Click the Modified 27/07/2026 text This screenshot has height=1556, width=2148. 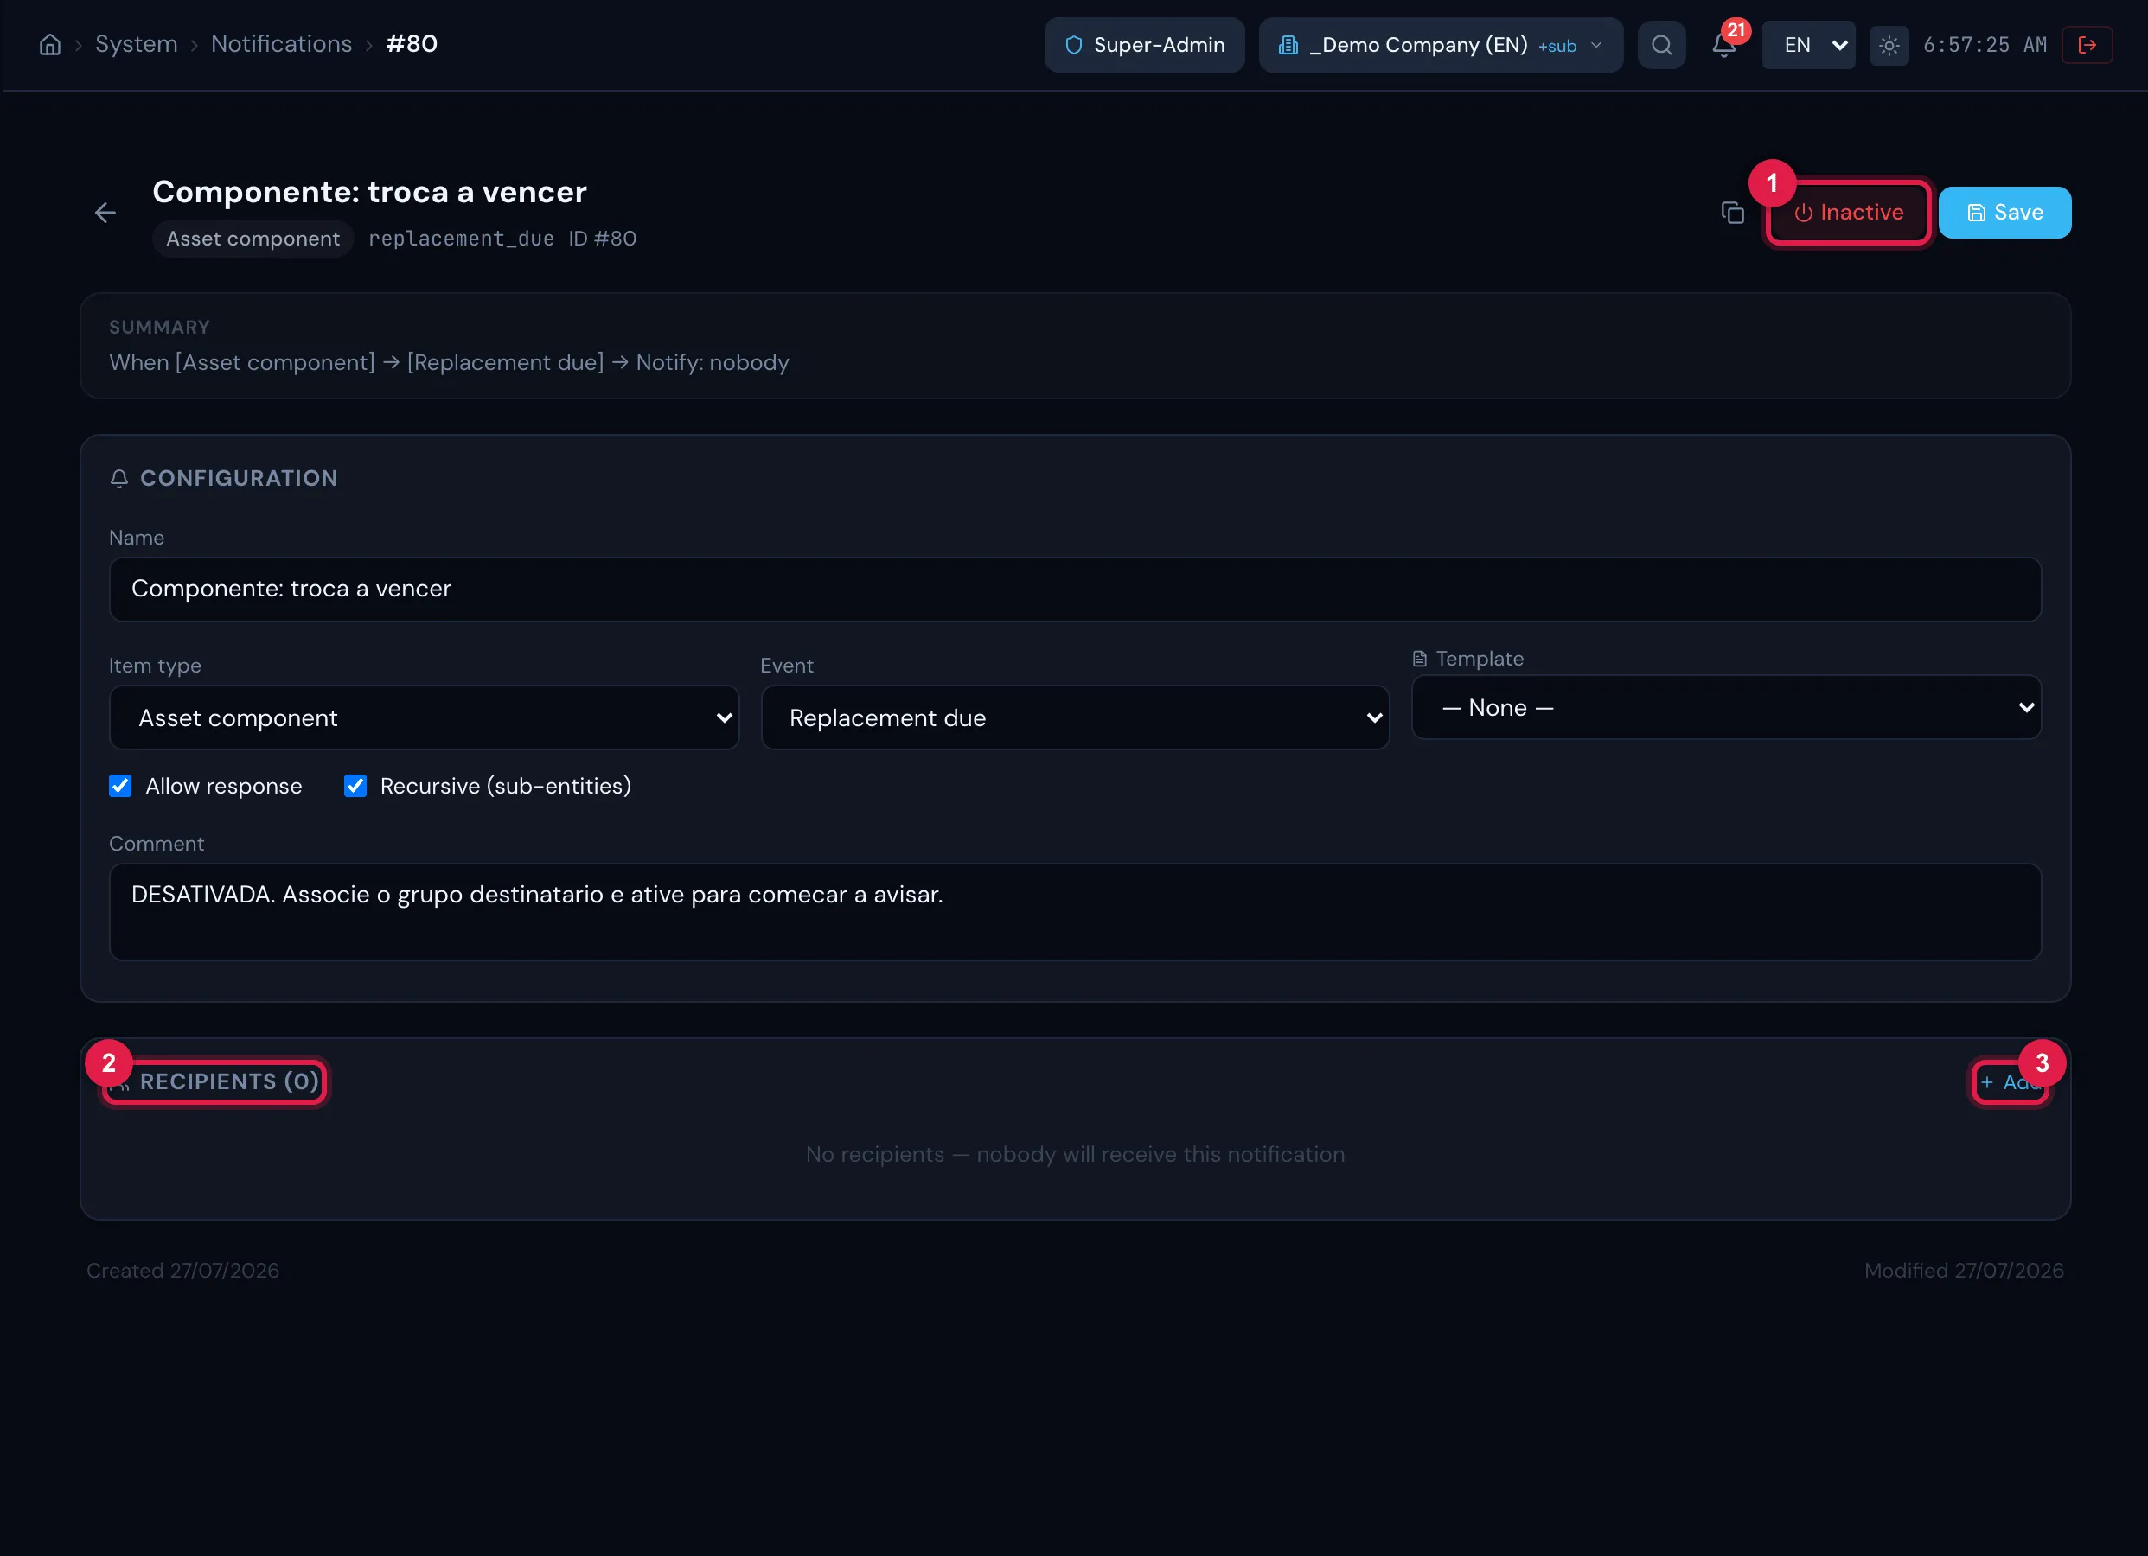point(1963,1270)
